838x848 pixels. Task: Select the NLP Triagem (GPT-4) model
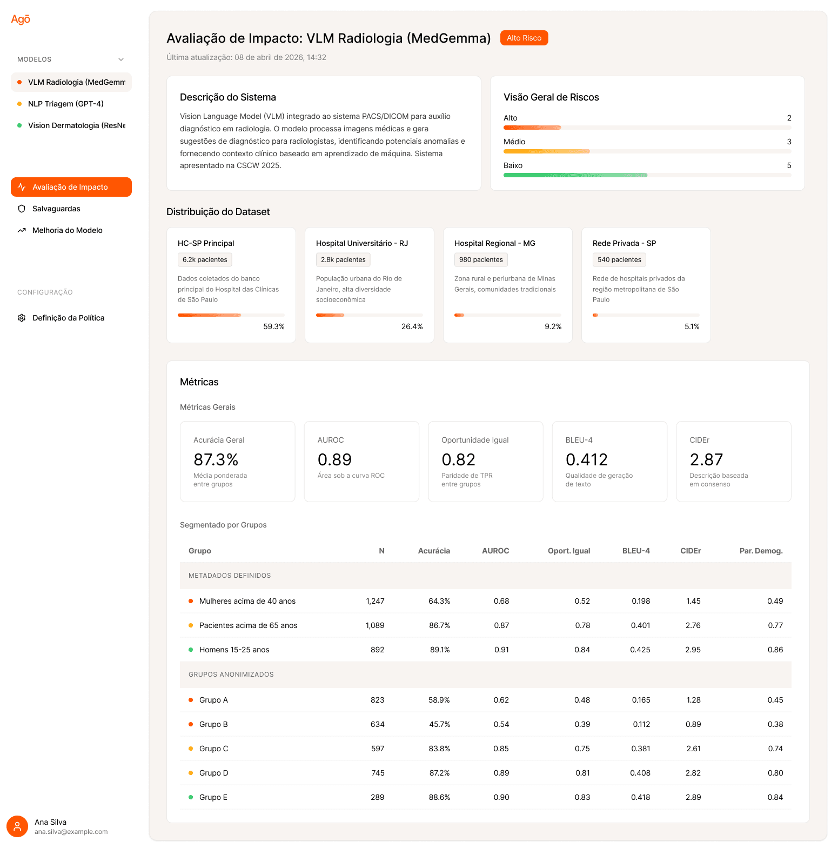71,104
